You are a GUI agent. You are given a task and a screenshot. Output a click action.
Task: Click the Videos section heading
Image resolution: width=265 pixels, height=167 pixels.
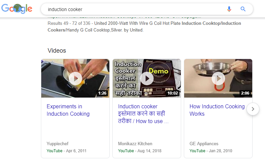tap(57, 51)
